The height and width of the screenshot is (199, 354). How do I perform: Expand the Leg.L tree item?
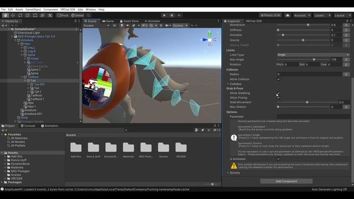click(22, 48)
